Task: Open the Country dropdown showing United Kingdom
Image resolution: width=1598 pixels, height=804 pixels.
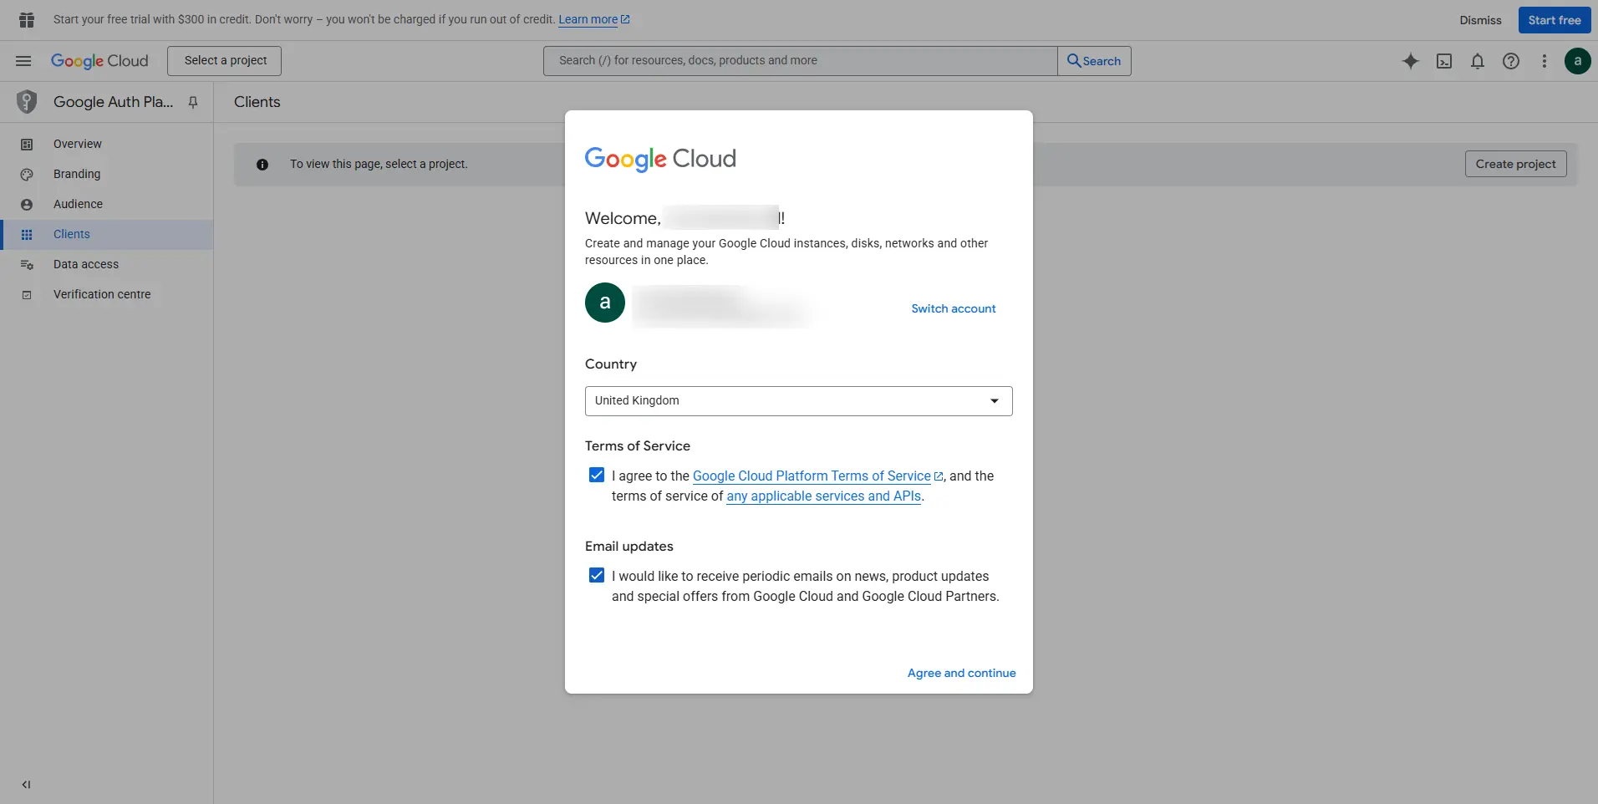Action: 799,401
